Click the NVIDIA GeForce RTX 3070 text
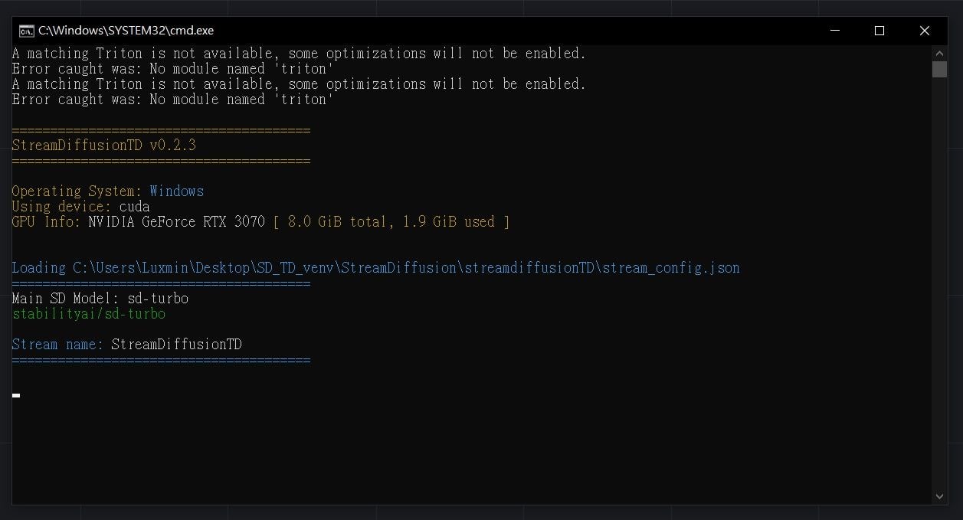 (x=176, y=222)
